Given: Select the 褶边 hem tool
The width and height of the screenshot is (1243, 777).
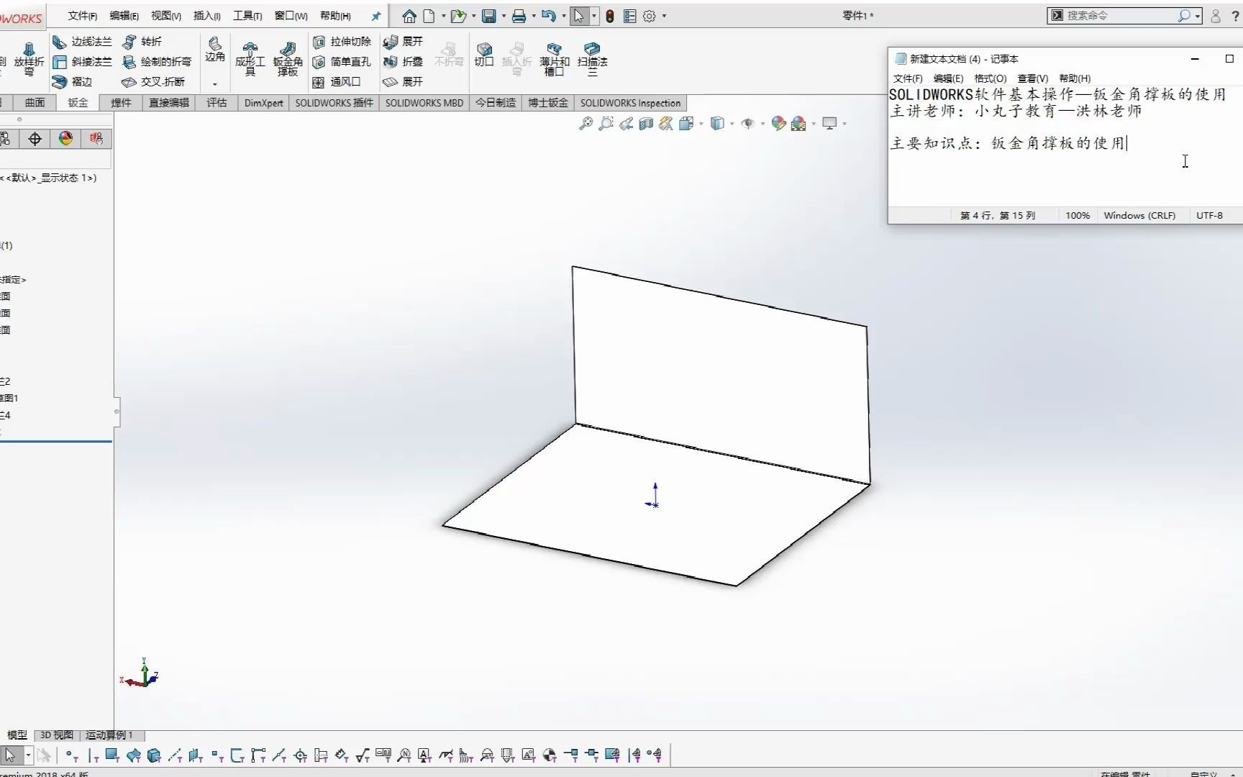Looking at the screenshot, I should (76, 81).
